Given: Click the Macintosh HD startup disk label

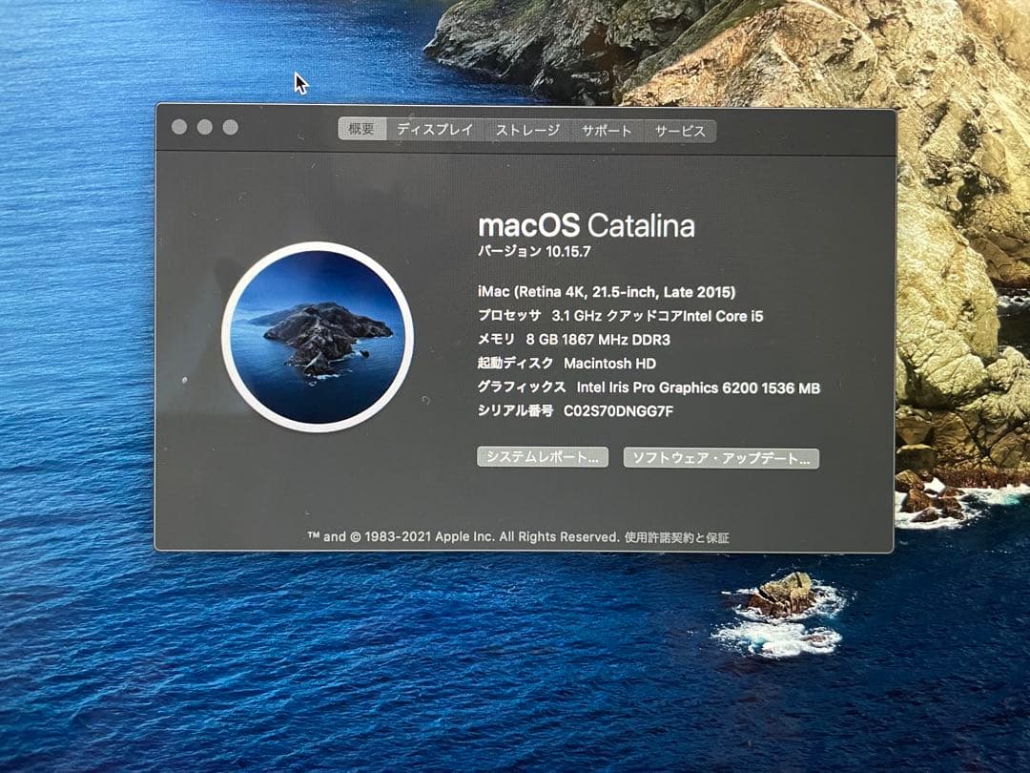Looking at the screenshot, I should 610,364.
